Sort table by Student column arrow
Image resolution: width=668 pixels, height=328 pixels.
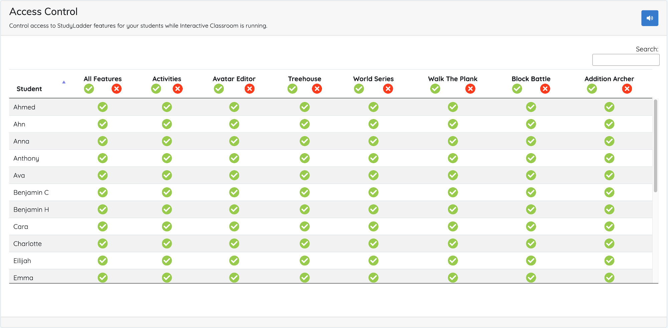pyautogui.click(x=64, y=82)
